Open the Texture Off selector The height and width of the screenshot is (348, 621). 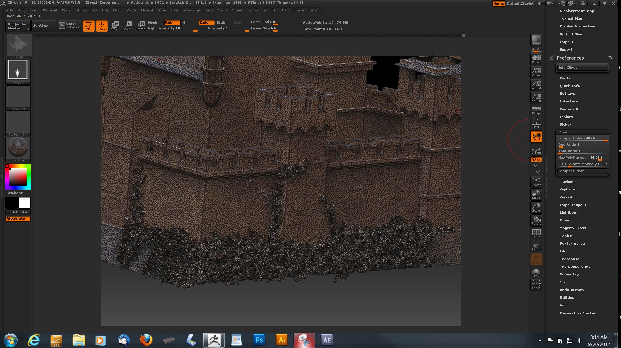point(18,123)
